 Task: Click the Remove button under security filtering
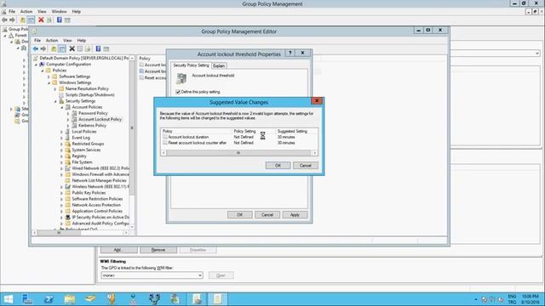pos(158,250)
